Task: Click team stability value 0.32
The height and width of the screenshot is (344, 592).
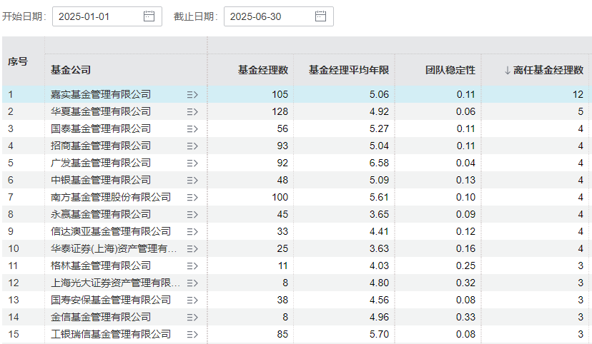Action: coord(465,283)
